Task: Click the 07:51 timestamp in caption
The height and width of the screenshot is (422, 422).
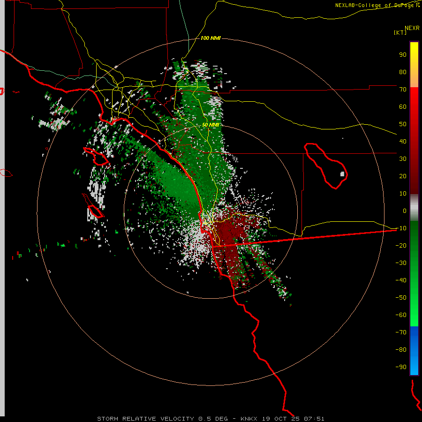Action: click(x=314, y=419)
